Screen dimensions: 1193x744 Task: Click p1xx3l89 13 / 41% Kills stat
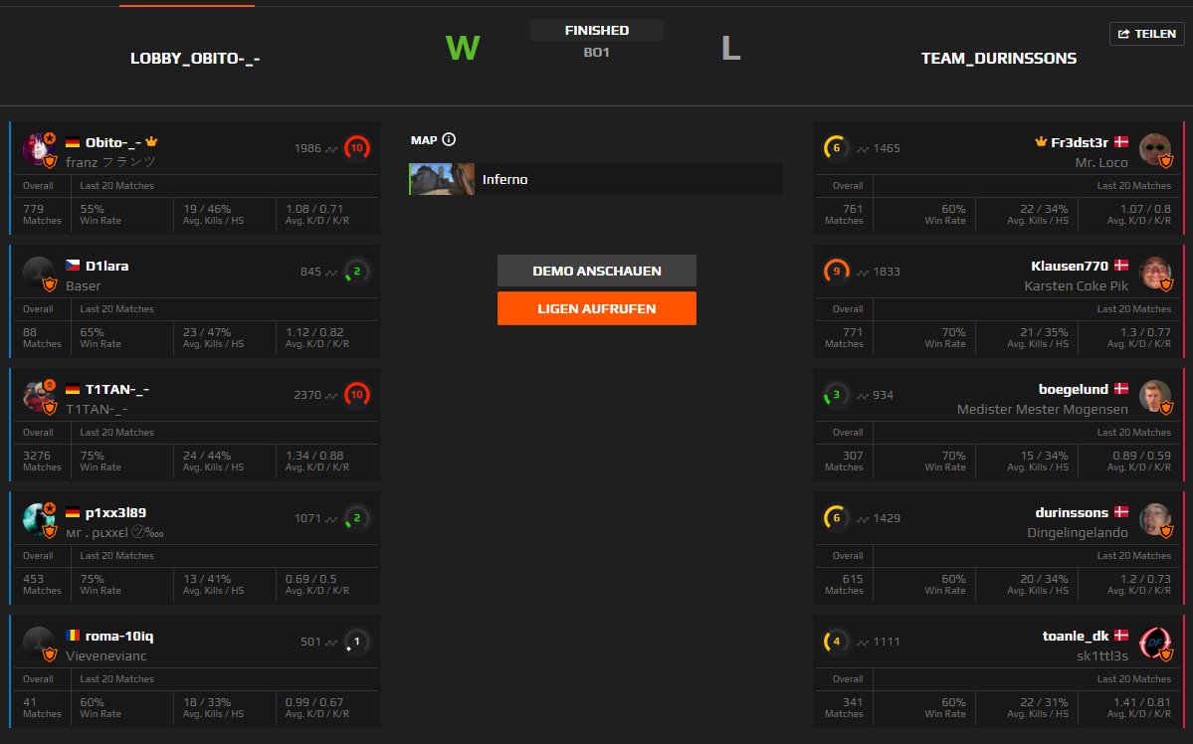click(x=213, y=584)
